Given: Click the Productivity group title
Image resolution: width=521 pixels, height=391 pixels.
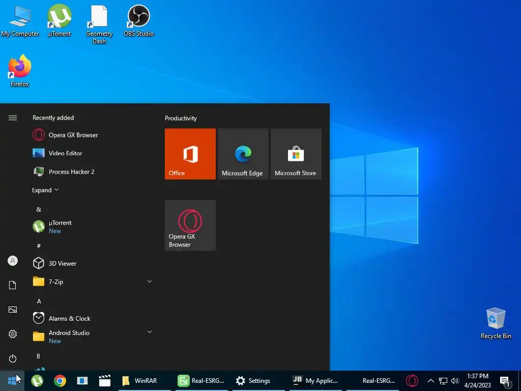Looking at the screenshot, I should coord(181,118).
